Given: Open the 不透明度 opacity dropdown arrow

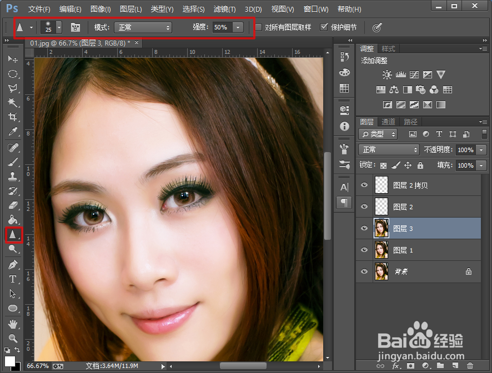Looking at the screenshot, I should tap(481, 150).
